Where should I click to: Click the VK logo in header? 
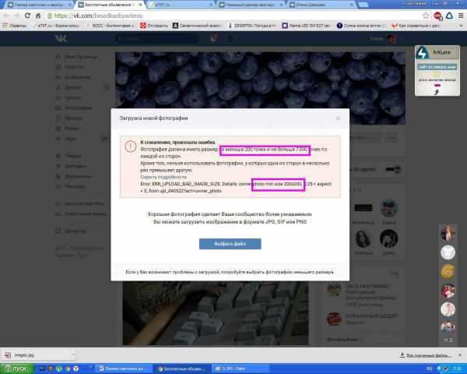(61, 38)
